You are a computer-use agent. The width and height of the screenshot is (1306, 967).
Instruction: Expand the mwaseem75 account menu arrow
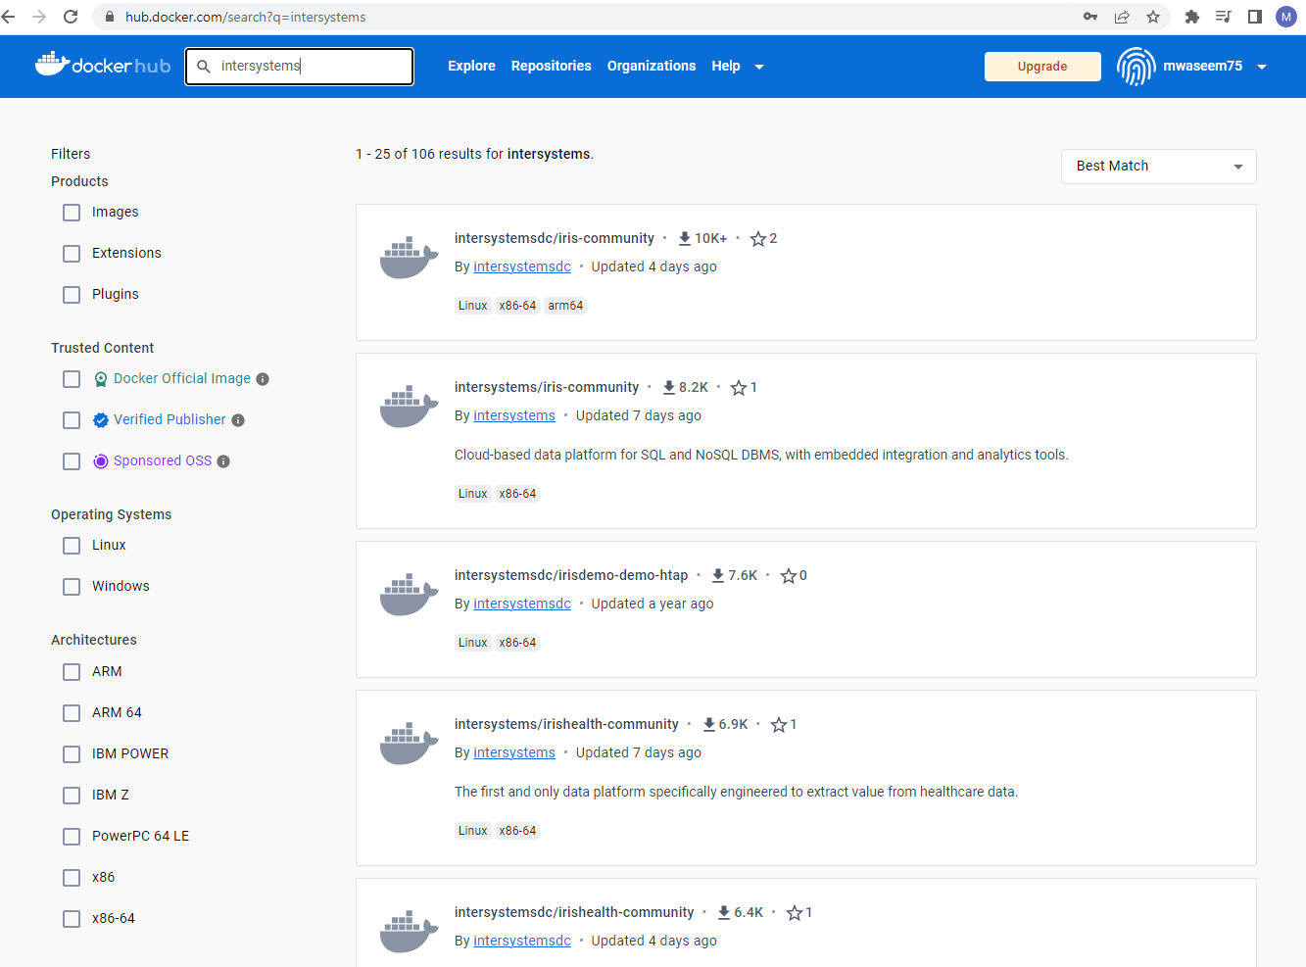click(x=1262, y=67)
